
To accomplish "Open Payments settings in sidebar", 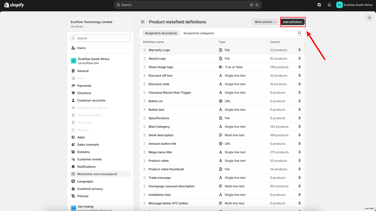I will coord(84,86).
